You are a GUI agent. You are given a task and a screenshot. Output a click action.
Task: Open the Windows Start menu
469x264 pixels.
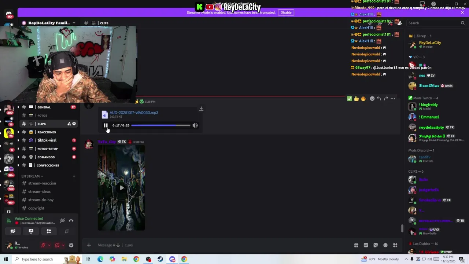pyautogui.click(x=5, y=259)
